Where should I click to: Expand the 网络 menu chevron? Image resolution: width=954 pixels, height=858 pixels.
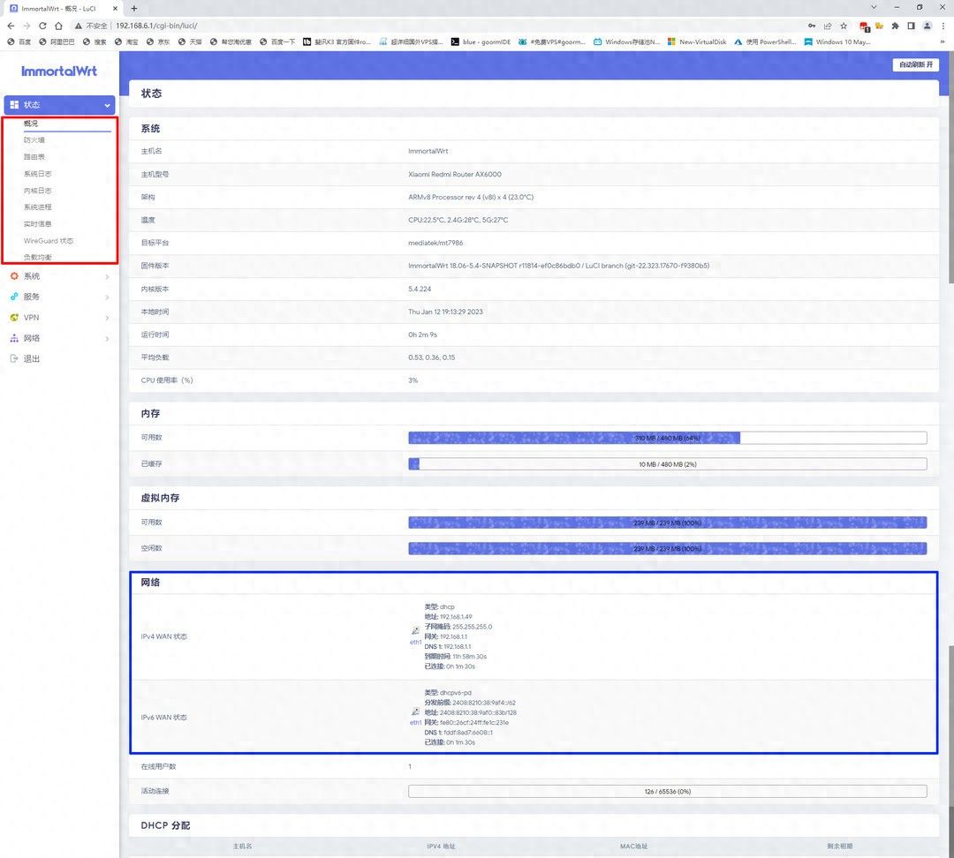(107, 339)
